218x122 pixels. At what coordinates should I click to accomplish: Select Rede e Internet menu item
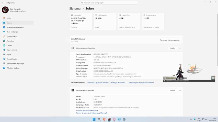(18, 32)
